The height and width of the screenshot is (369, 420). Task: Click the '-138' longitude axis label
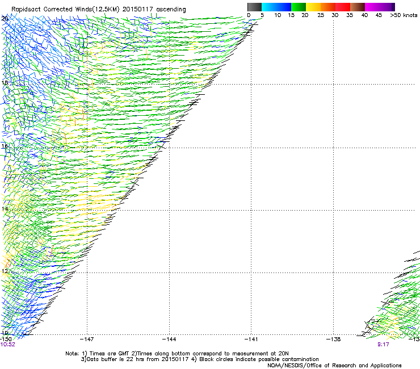pos(334,339)
